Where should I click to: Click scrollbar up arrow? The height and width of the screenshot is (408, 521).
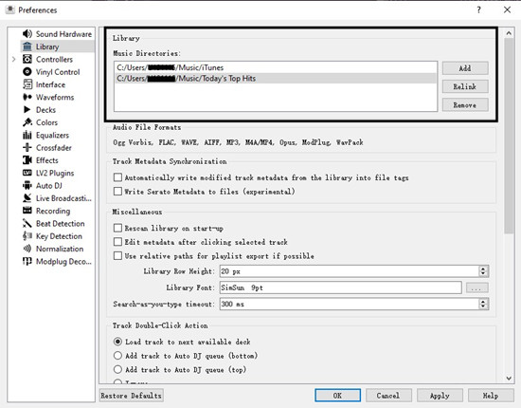pos(509,33)
